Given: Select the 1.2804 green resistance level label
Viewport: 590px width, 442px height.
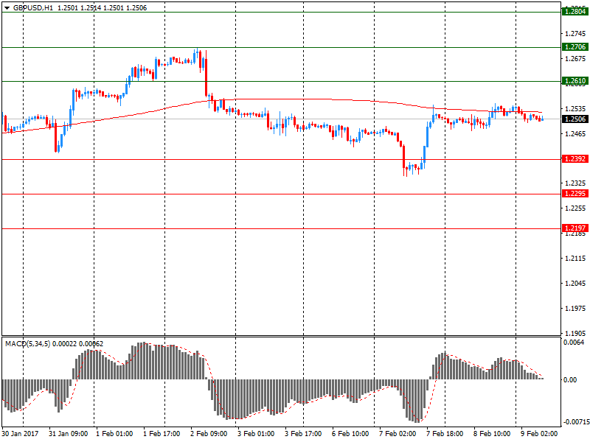Looking at the screenshot, I should click(x=575, y=12).
